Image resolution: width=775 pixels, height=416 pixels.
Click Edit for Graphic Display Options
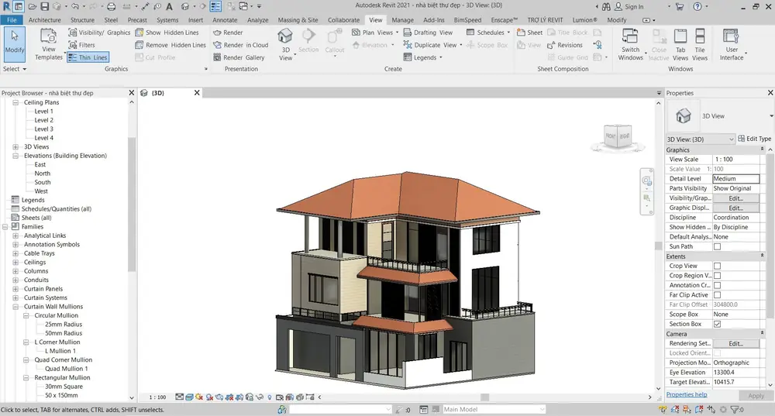735,208
